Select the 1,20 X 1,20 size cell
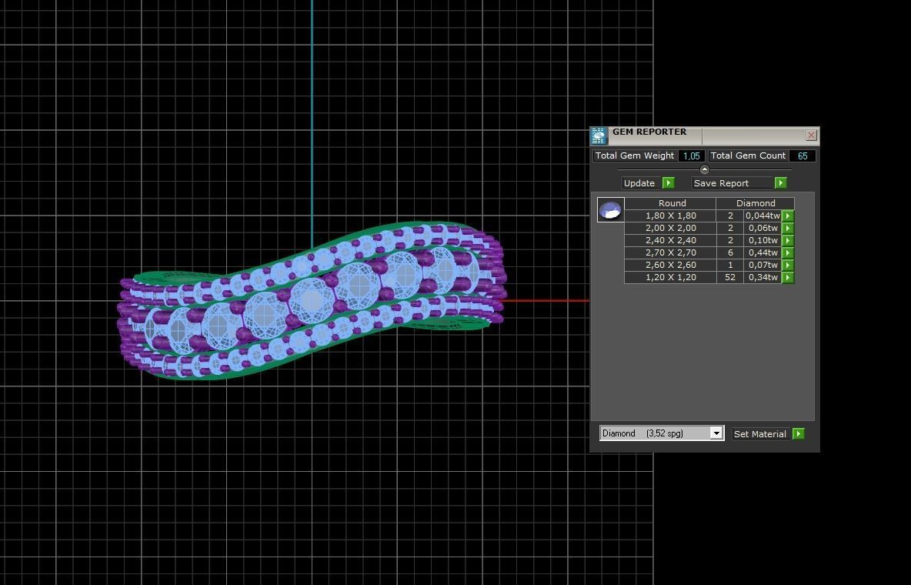This screenshot has height=585, width=911. 670,277
